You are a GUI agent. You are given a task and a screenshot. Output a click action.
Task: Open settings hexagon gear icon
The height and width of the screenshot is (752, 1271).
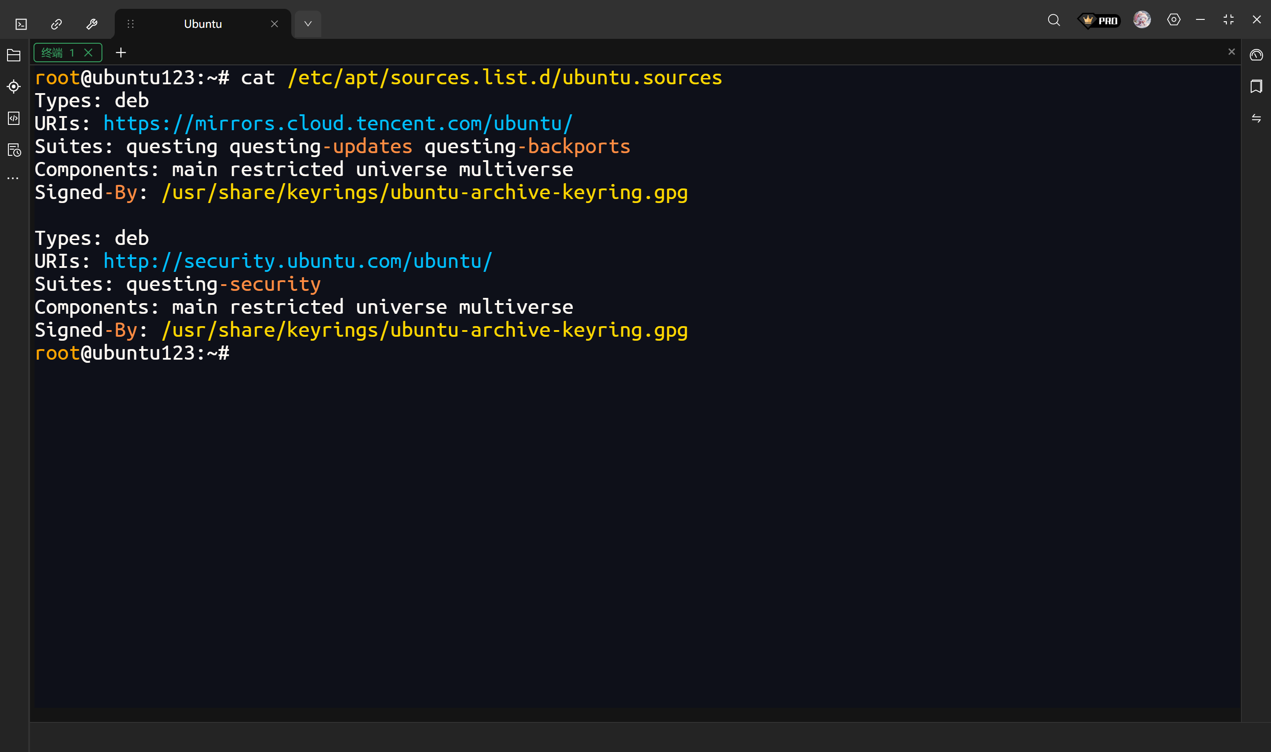pyautogui.click(x=1174, y=20)
